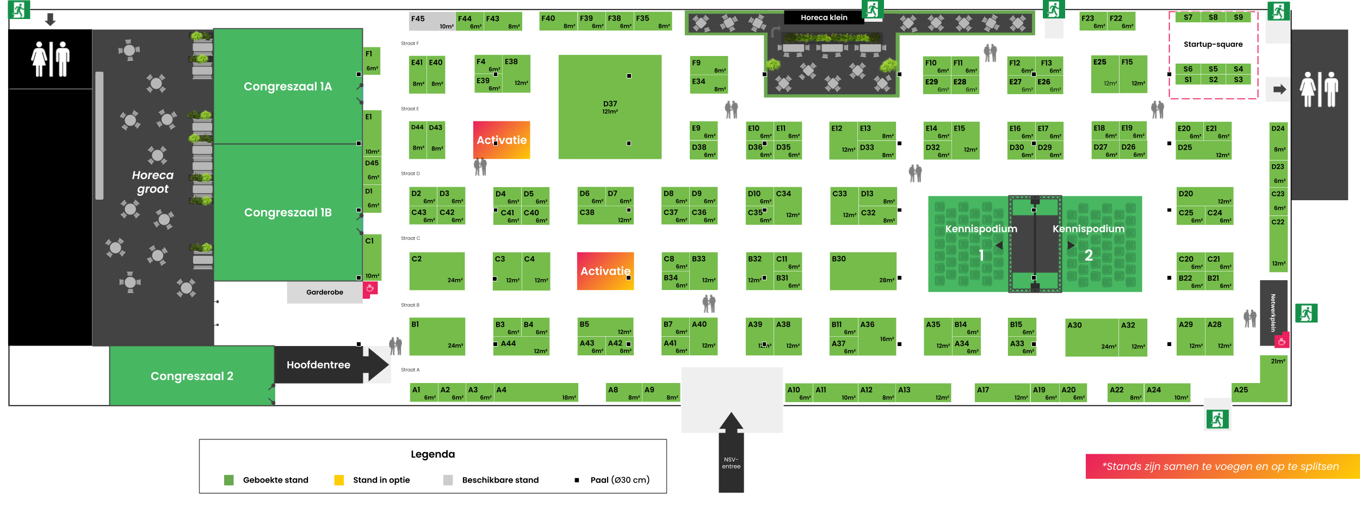Select stand D20
This screenshot has width=1360, height=506.
pyautogui.click(x=1204, y=196)
